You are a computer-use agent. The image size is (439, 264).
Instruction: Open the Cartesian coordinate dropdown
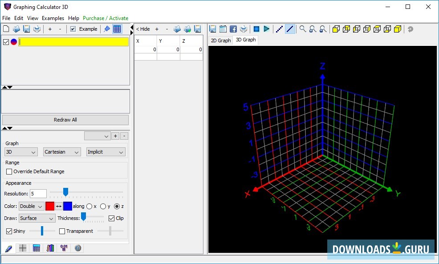point(62,152)
